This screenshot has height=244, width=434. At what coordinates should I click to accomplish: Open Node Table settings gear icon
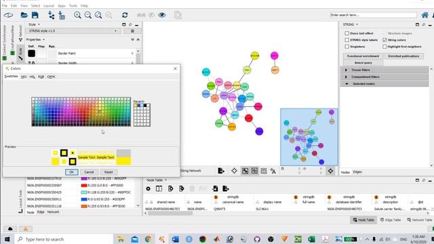point(149,188)
